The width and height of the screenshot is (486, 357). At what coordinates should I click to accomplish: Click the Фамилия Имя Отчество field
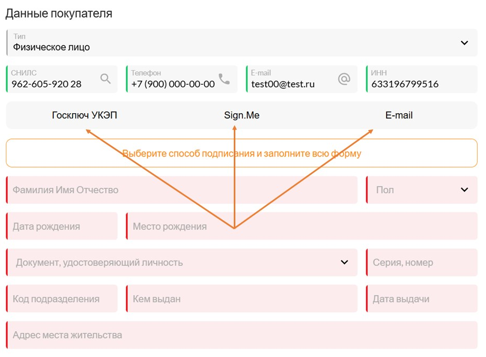tap(182, 190)
